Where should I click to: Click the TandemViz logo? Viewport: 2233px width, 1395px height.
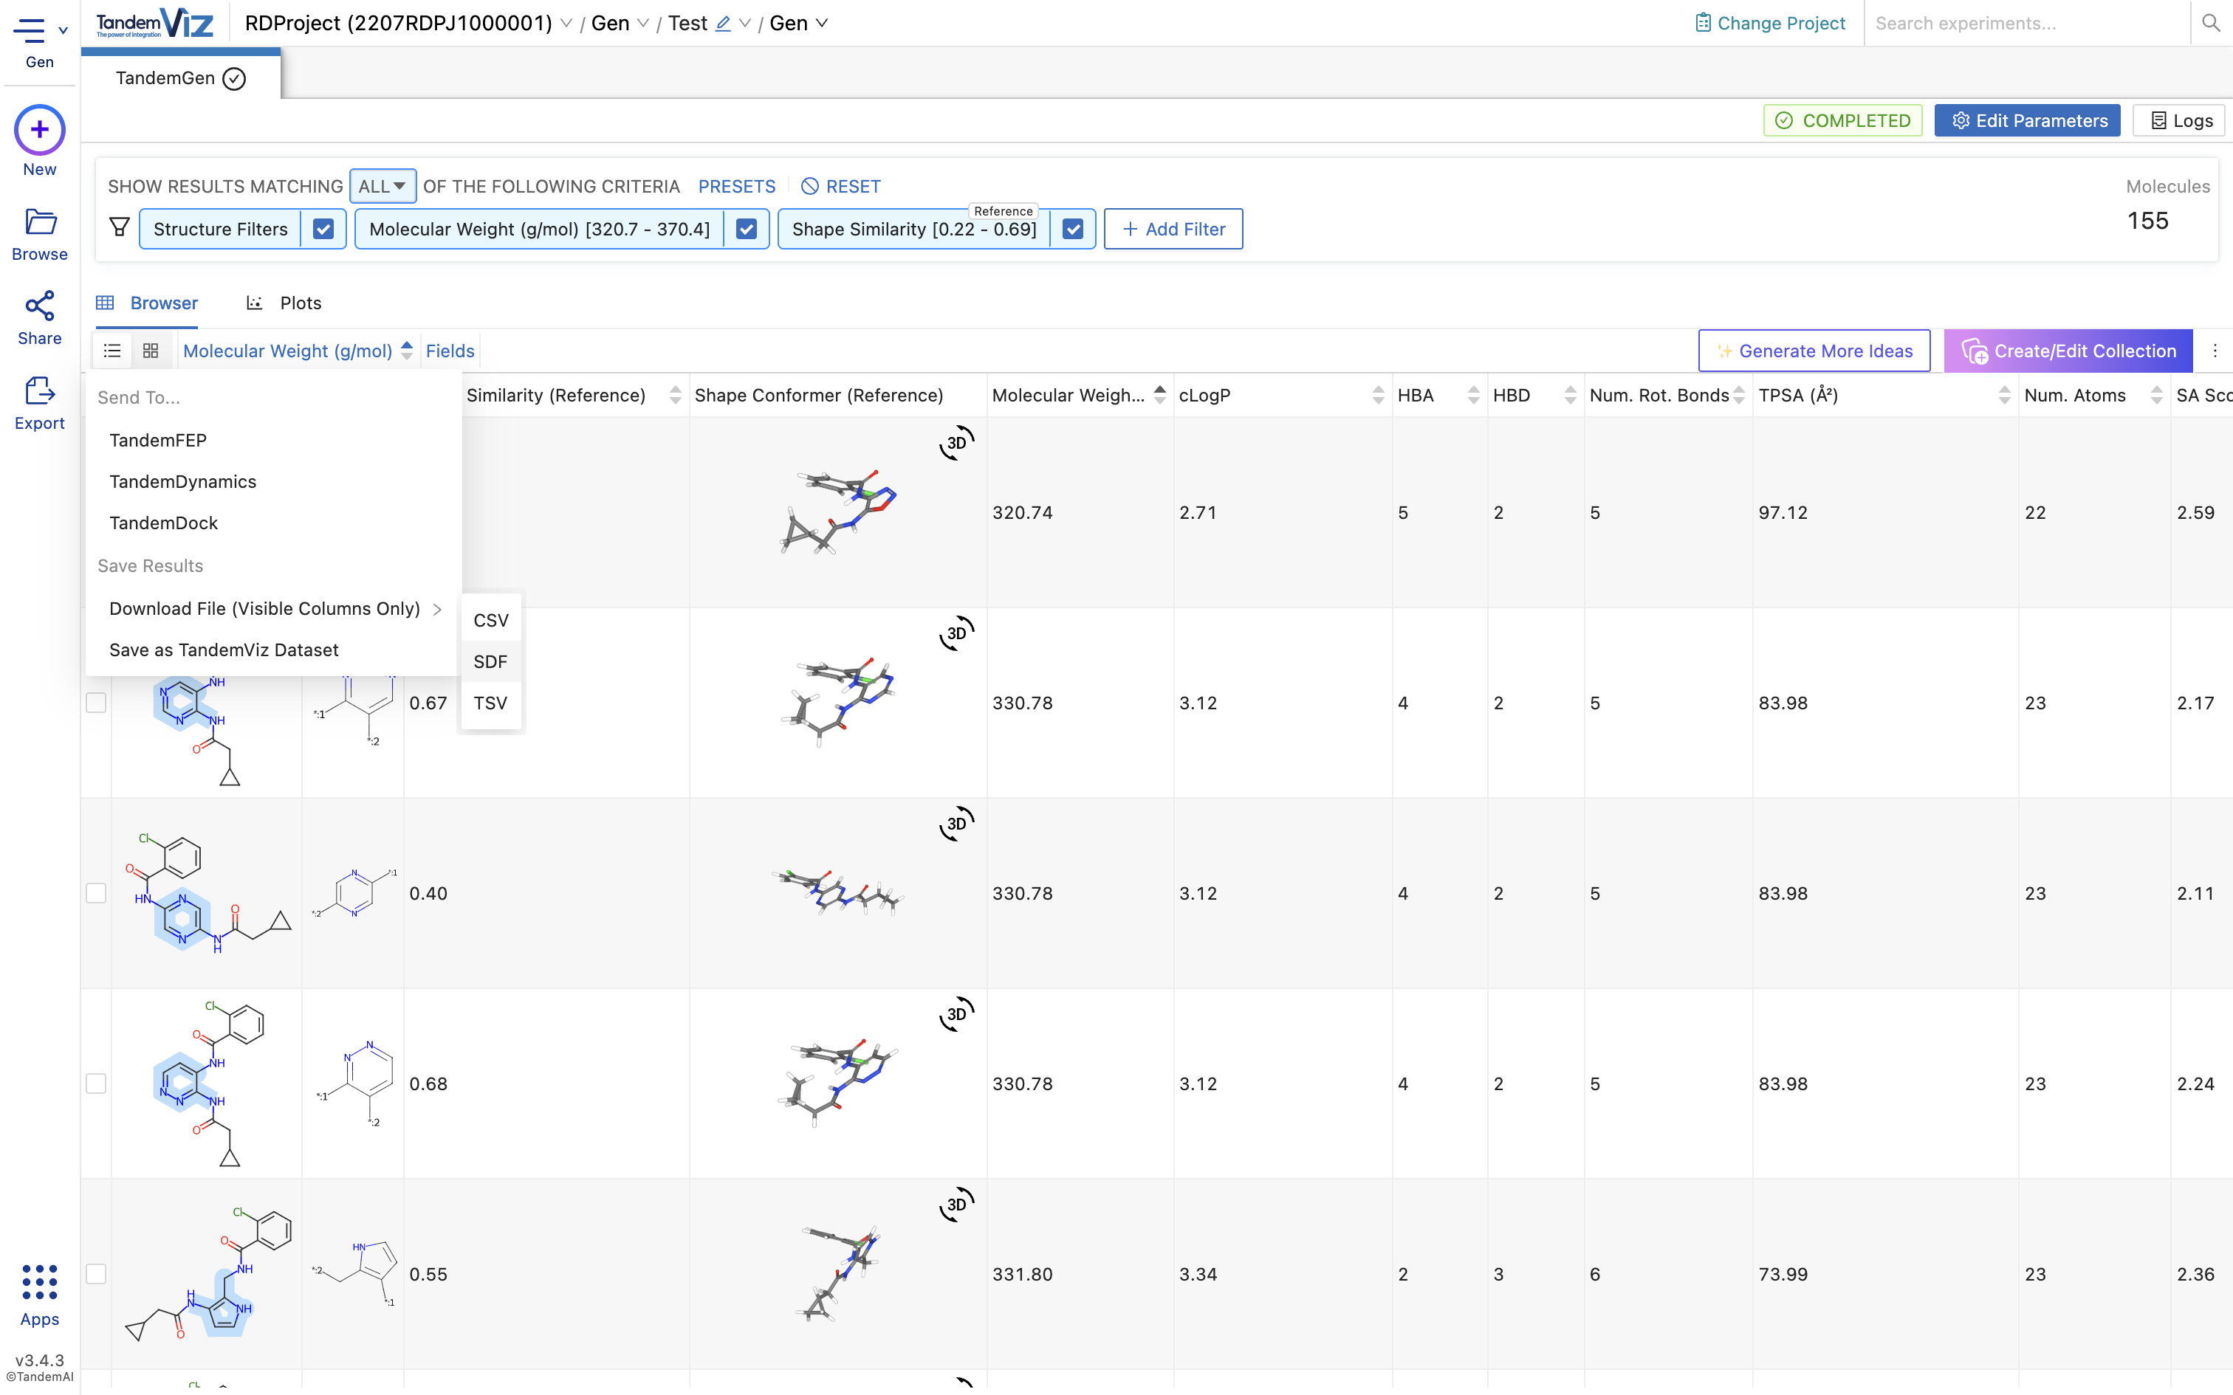pyautogui.click(x=154, y=23)
